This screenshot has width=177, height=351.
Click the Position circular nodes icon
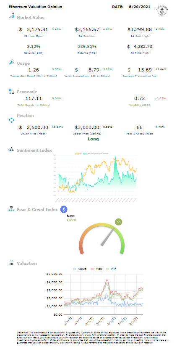click(x=11, y=120)
